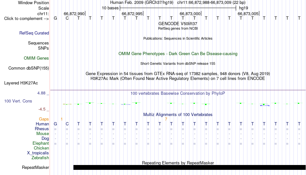
Task: Click the RepeatMasker label on the left
Action: [x=35, y=167]
